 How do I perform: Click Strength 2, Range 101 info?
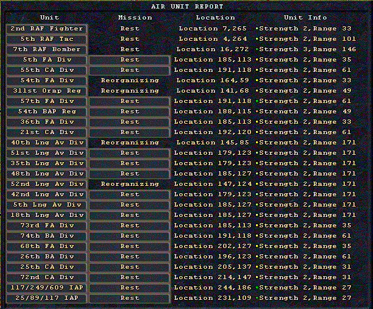pos(308,39)
